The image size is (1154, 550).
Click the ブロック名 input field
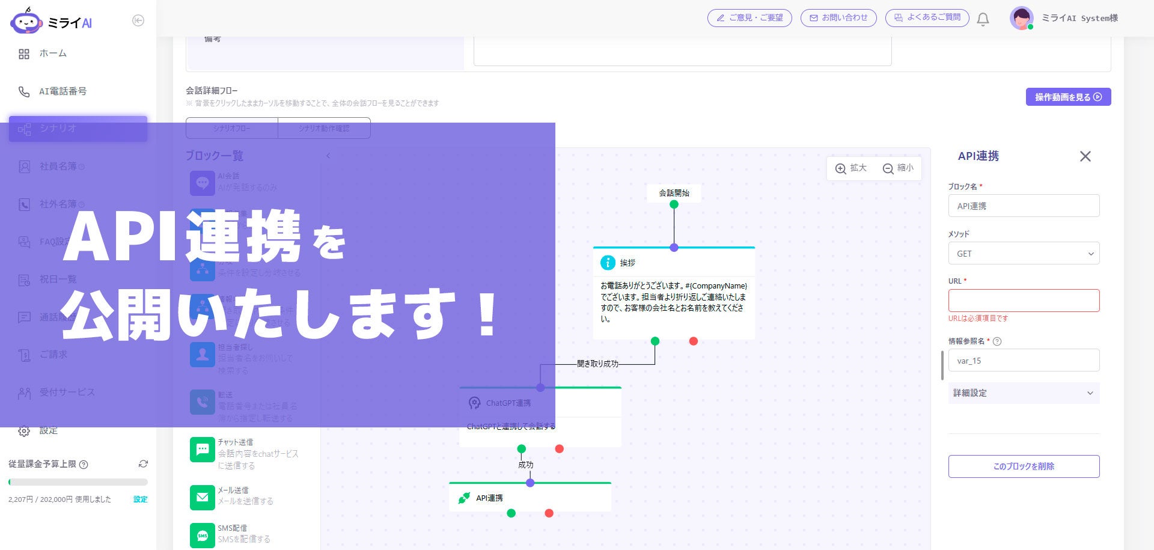tap(1024, 206)
